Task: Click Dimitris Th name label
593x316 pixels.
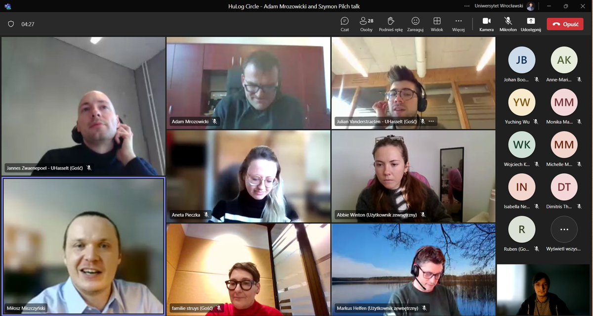Action: pos(560,207)
